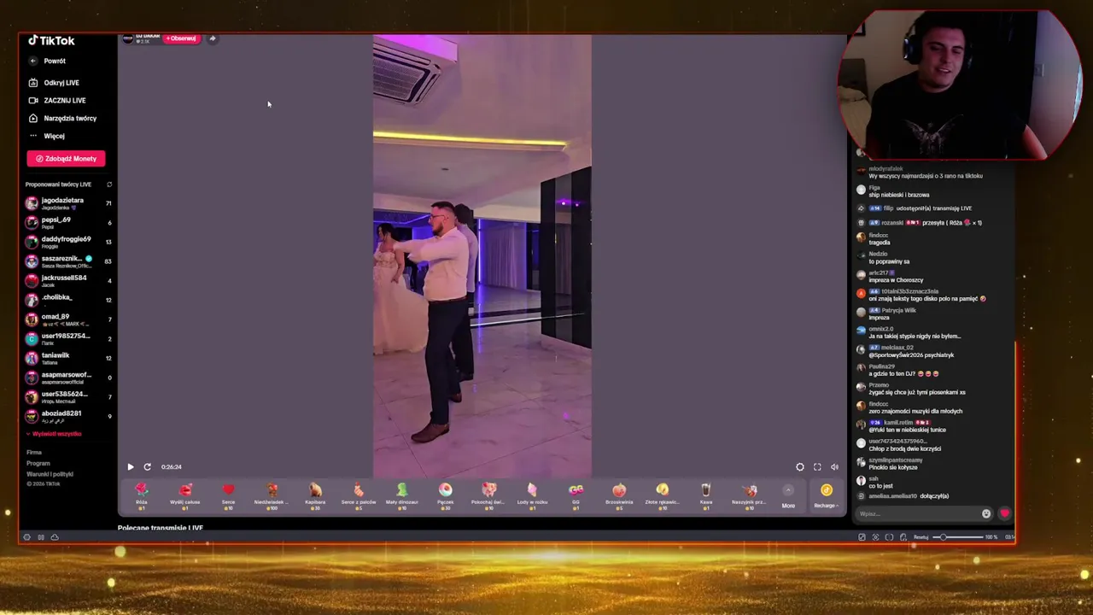Send the Niedźwiadek gift

click(272, 496)
